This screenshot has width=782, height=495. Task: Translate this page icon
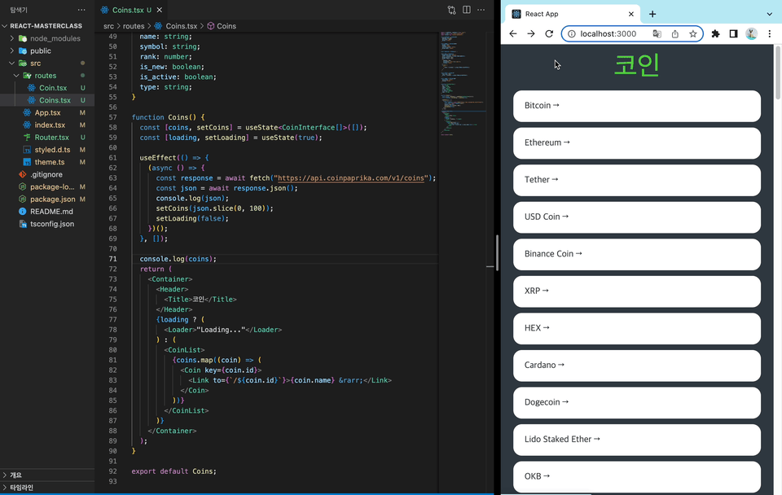click(657, 34)
